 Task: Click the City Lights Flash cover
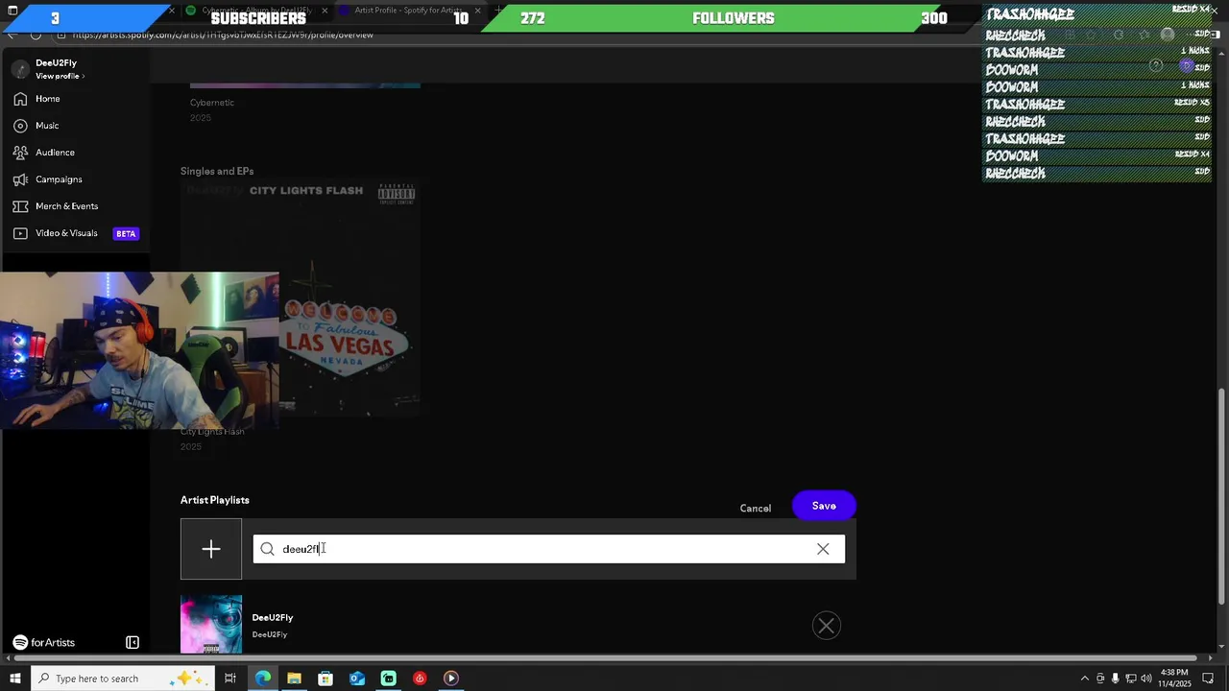coord(301,298)
